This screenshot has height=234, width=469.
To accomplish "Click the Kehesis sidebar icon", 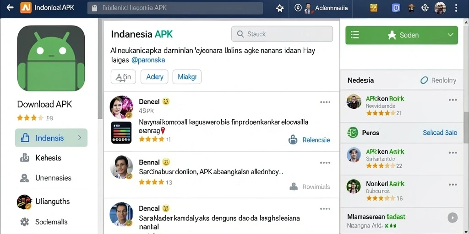I will coord(25,158).
